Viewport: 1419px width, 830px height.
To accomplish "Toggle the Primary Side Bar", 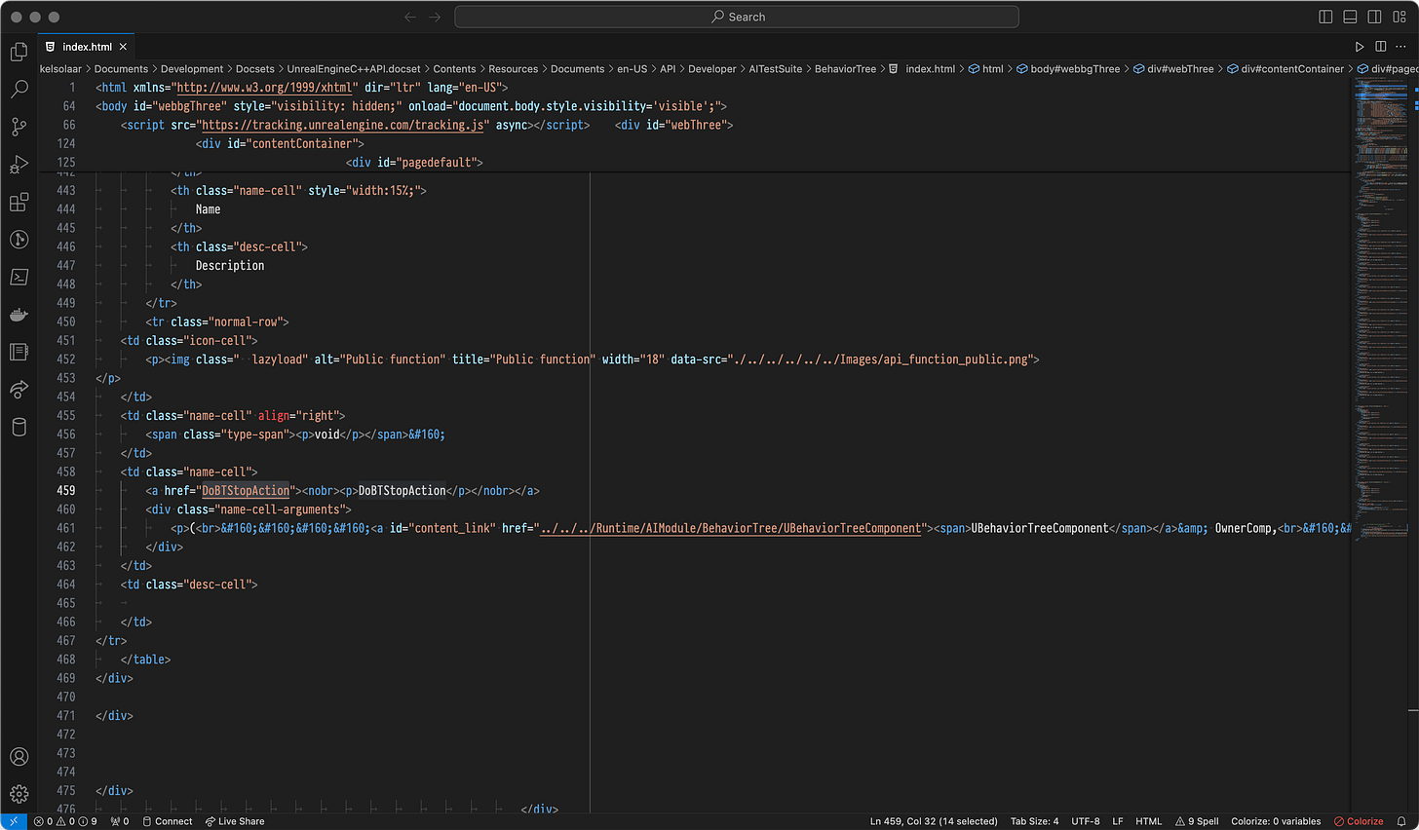I will click(x=1325, y=17).
